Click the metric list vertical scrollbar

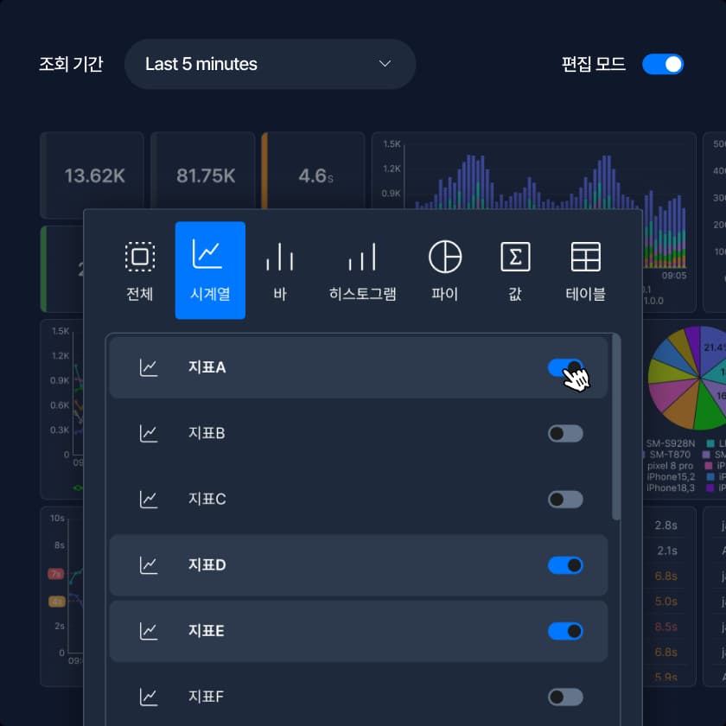click(616, 428)
